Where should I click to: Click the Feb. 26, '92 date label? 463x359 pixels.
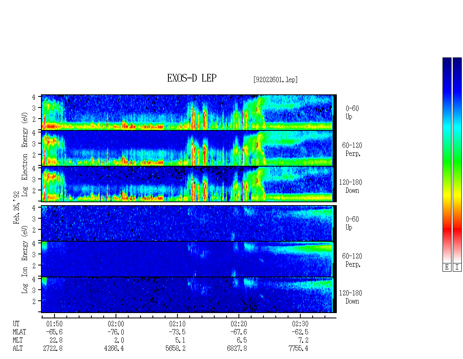coord(16,208)
